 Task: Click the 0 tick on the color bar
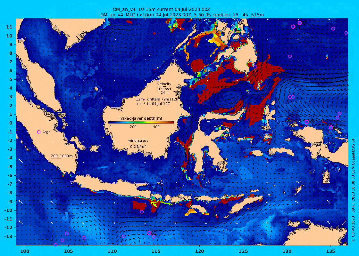[110, 127]
